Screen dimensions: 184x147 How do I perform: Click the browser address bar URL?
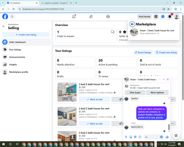coord(43,9)
